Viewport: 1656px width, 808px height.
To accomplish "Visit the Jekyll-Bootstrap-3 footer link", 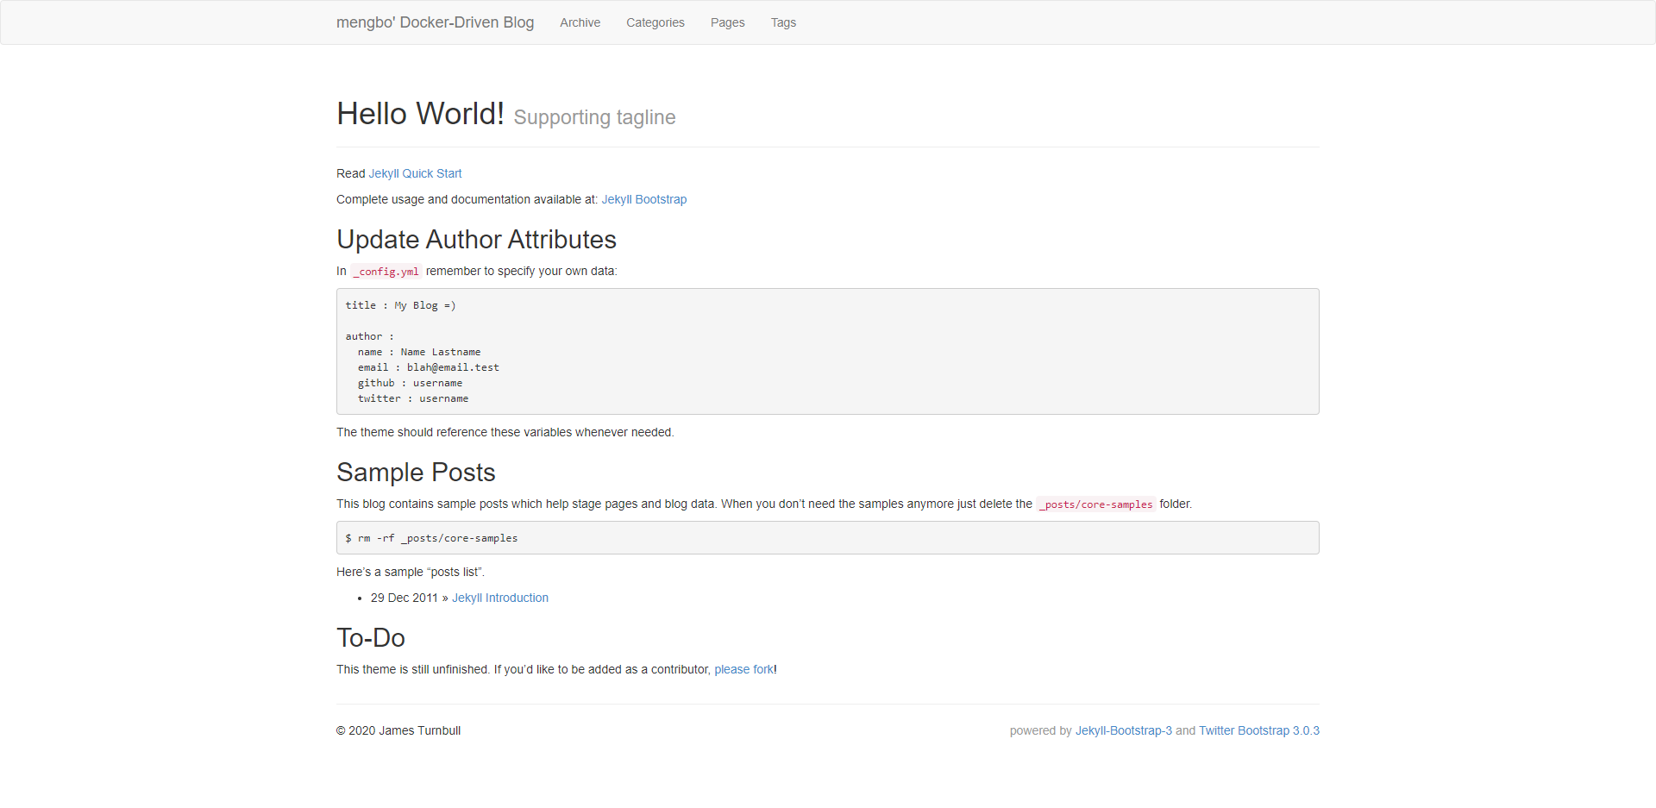I will tap(1124, 730).
